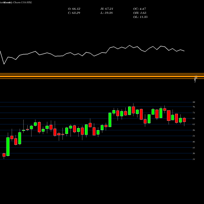The height and width of the screenshot is (204, 204).
Task: Click the final red candlestick at chart's right end
Action: (184, 120)
